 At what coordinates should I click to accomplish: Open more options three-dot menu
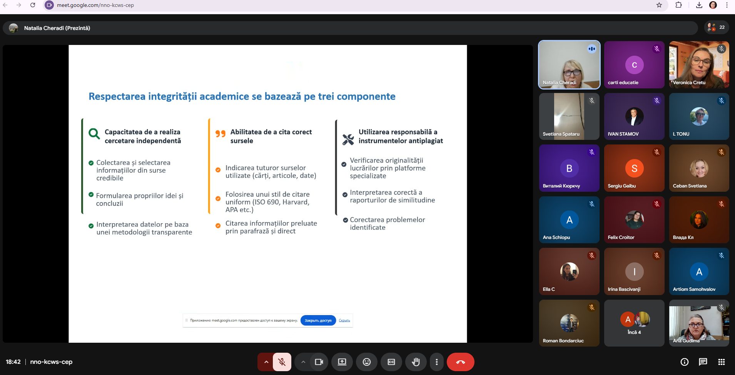[436, 362]
